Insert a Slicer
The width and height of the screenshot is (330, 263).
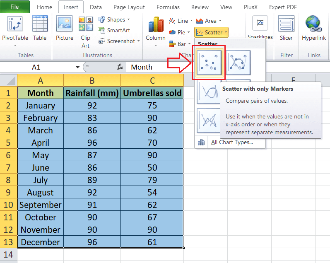coord(286,29)
